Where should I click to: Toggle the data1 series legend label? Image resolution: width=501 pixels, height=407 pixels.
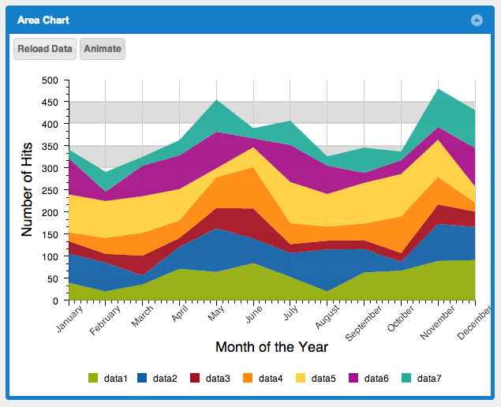[114, 379]
